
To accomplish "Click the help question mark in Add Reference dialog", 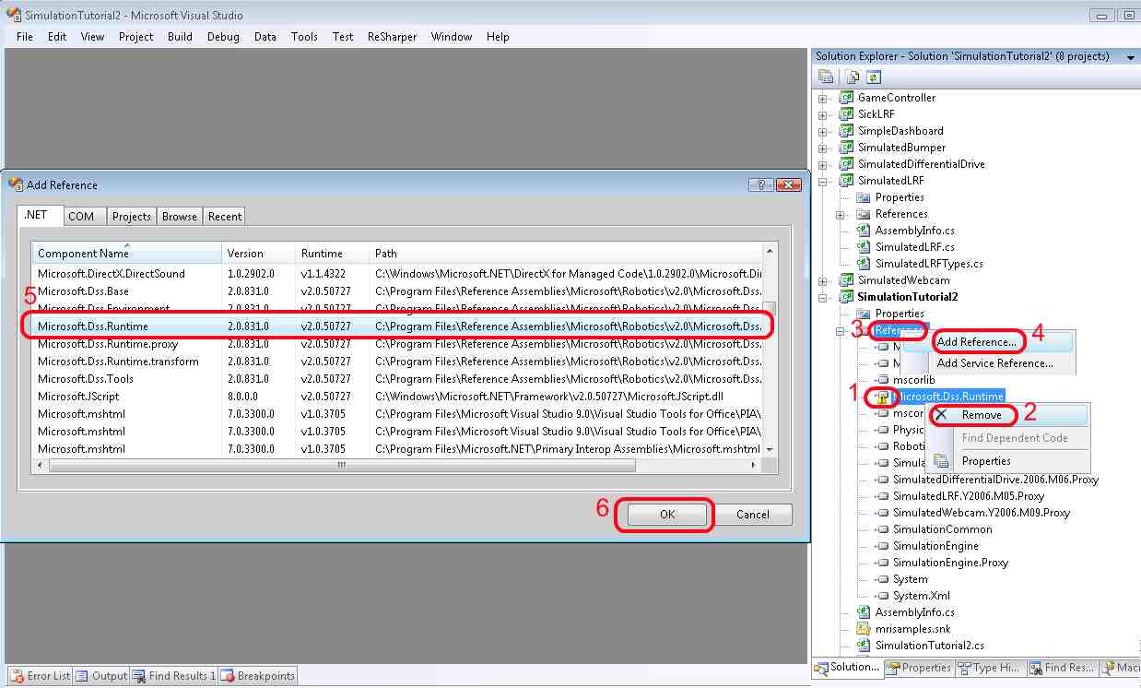I will 761,185.
